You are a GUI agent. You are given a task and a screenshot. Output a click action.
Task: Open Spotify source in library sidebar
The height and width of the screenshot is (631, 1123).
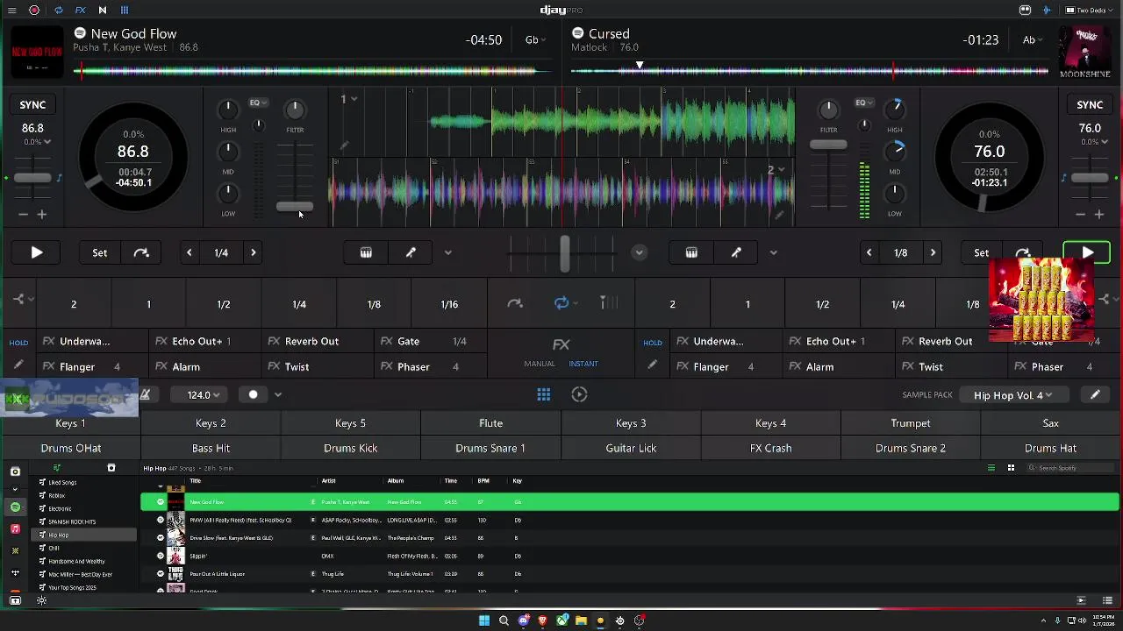point(15,507)
